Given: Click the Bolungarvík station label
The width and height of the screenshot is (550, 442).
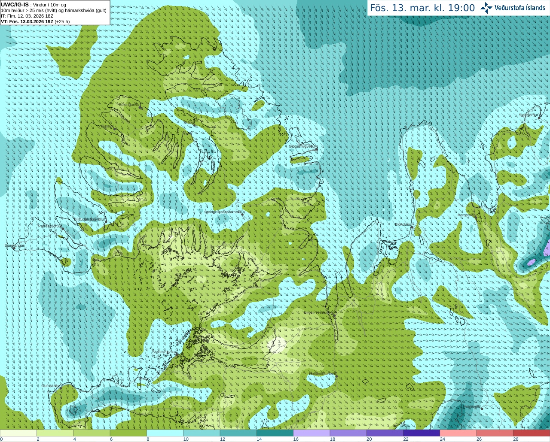Looking at the screenshot, I should pyautogui.click(x=129, y=104).
